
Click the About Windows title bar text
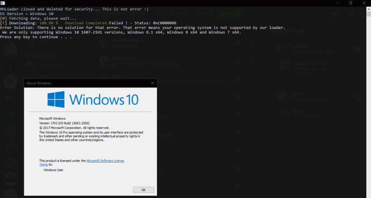click(39, 83)
